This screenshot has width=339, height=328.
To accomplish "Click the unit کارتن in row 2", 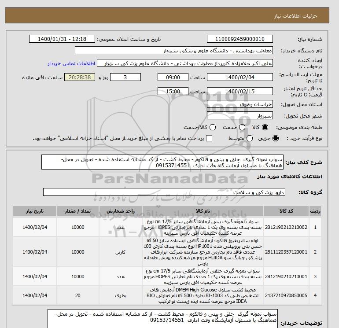I will pyautogui.click(x=121, y=252).
